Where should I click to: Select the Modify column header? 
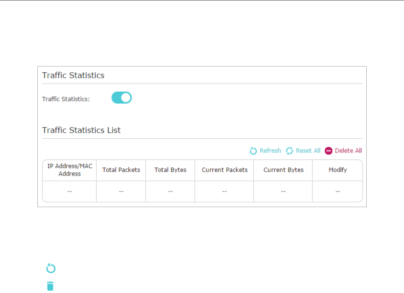tap(337, 170)
